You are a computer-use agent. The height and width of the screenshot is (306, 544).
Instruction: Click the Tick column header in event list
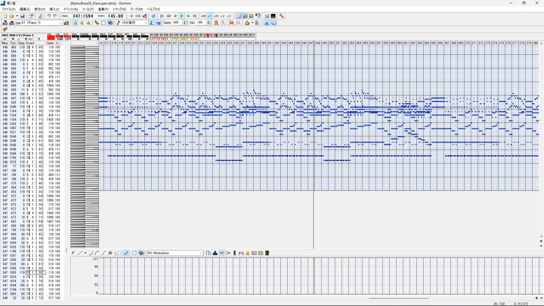coord(13,44)
